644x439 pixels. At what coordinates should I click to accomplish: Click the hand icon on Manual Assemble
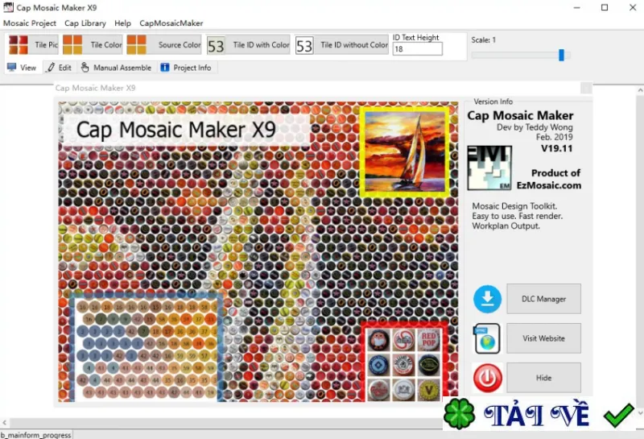(x=85, y=67)
